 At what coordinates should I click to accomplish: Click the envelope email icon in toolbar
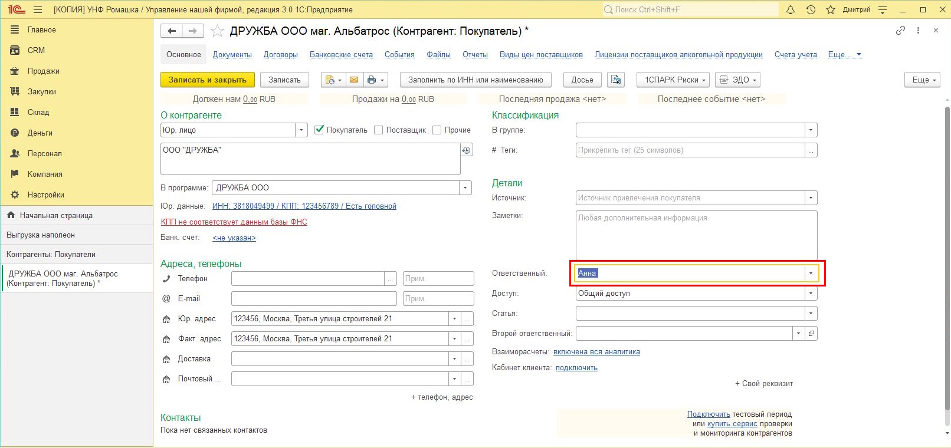[353, 80]
